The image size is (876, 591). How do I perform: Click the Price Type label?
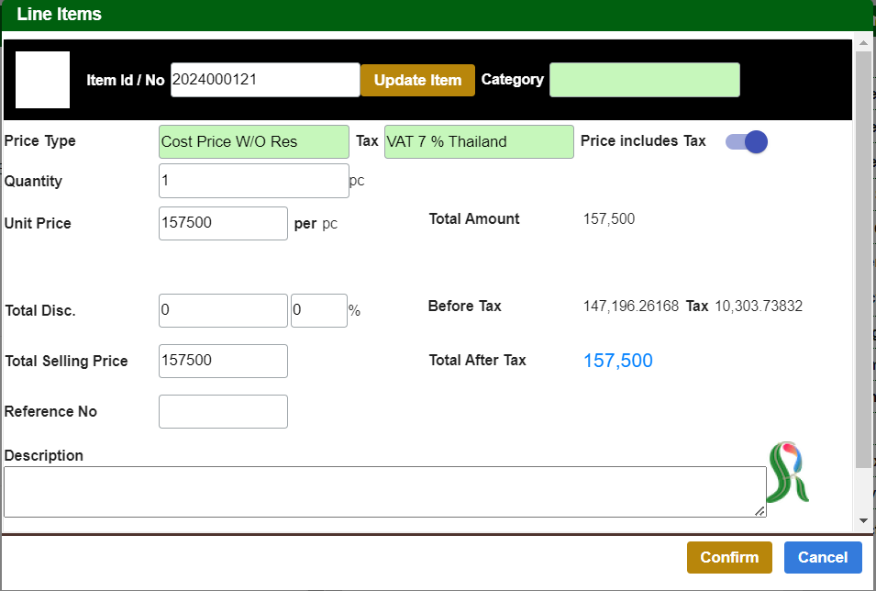click(x=40, y=141)
